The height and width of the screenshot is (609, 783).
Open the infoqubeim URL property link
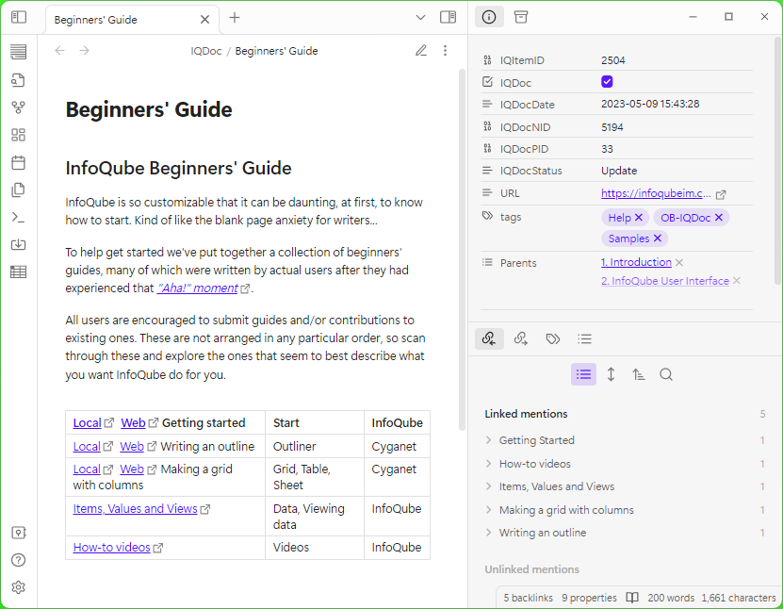pos(656,193)
